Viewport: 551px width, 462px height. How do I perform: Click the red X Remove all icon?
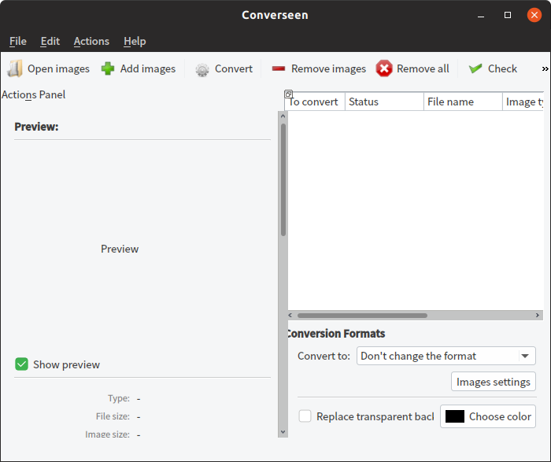pyautogui.click(x=384, y=68)
